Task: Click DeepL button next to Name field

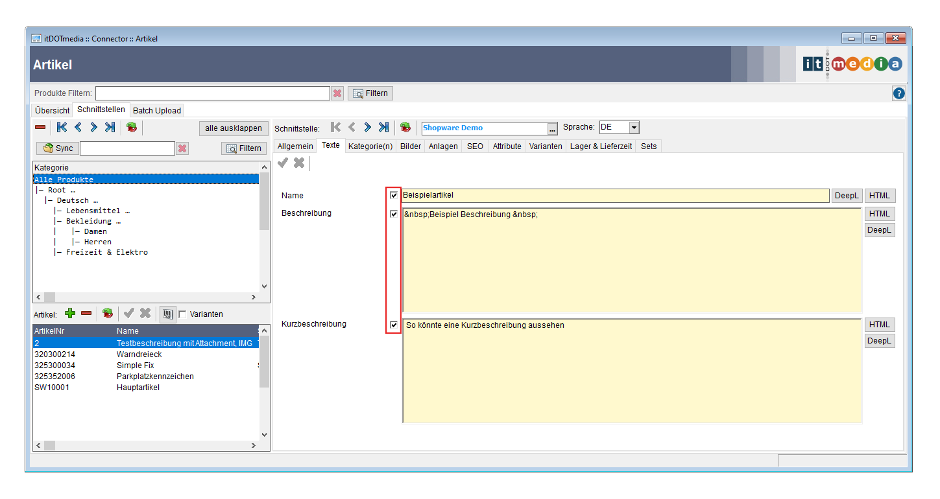Action: click(x=847, y=196)
